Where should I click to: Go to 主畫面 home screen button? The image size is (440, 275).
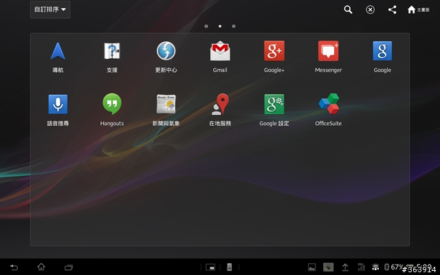[x=418, y=10]
